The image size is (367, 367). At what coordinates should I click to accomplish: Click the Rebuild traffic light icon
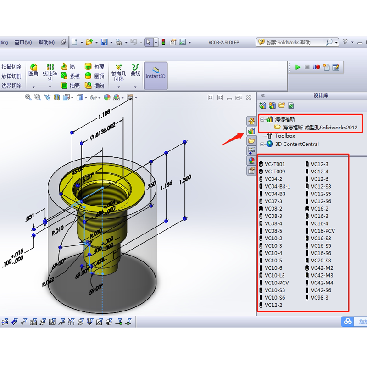[x=163, y=42]
